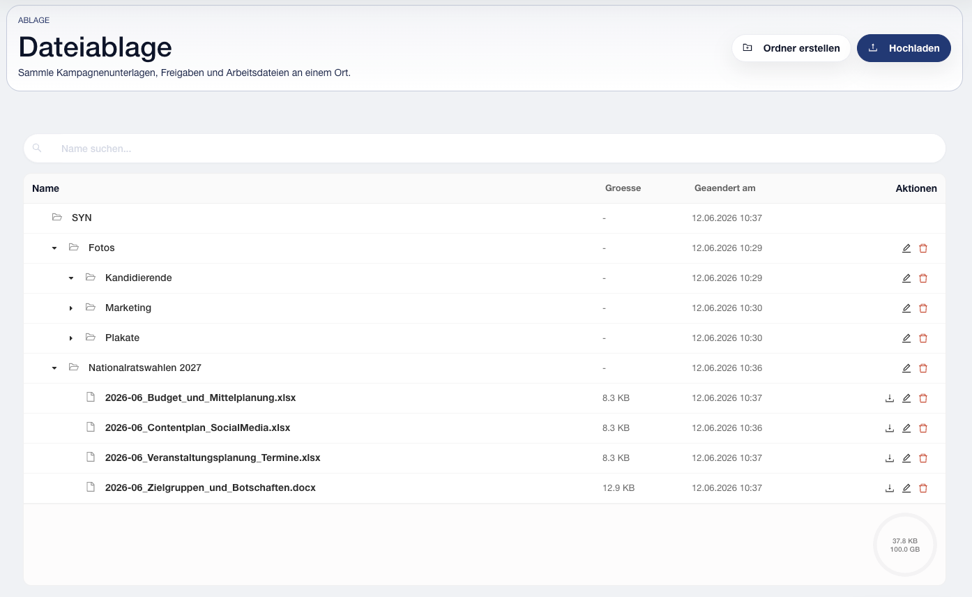Rename the Veranstaltungsplanung_Termine.xlsx file via pencil icon
The width and height of the screenshot is (972, 597).
click(906, 458)
